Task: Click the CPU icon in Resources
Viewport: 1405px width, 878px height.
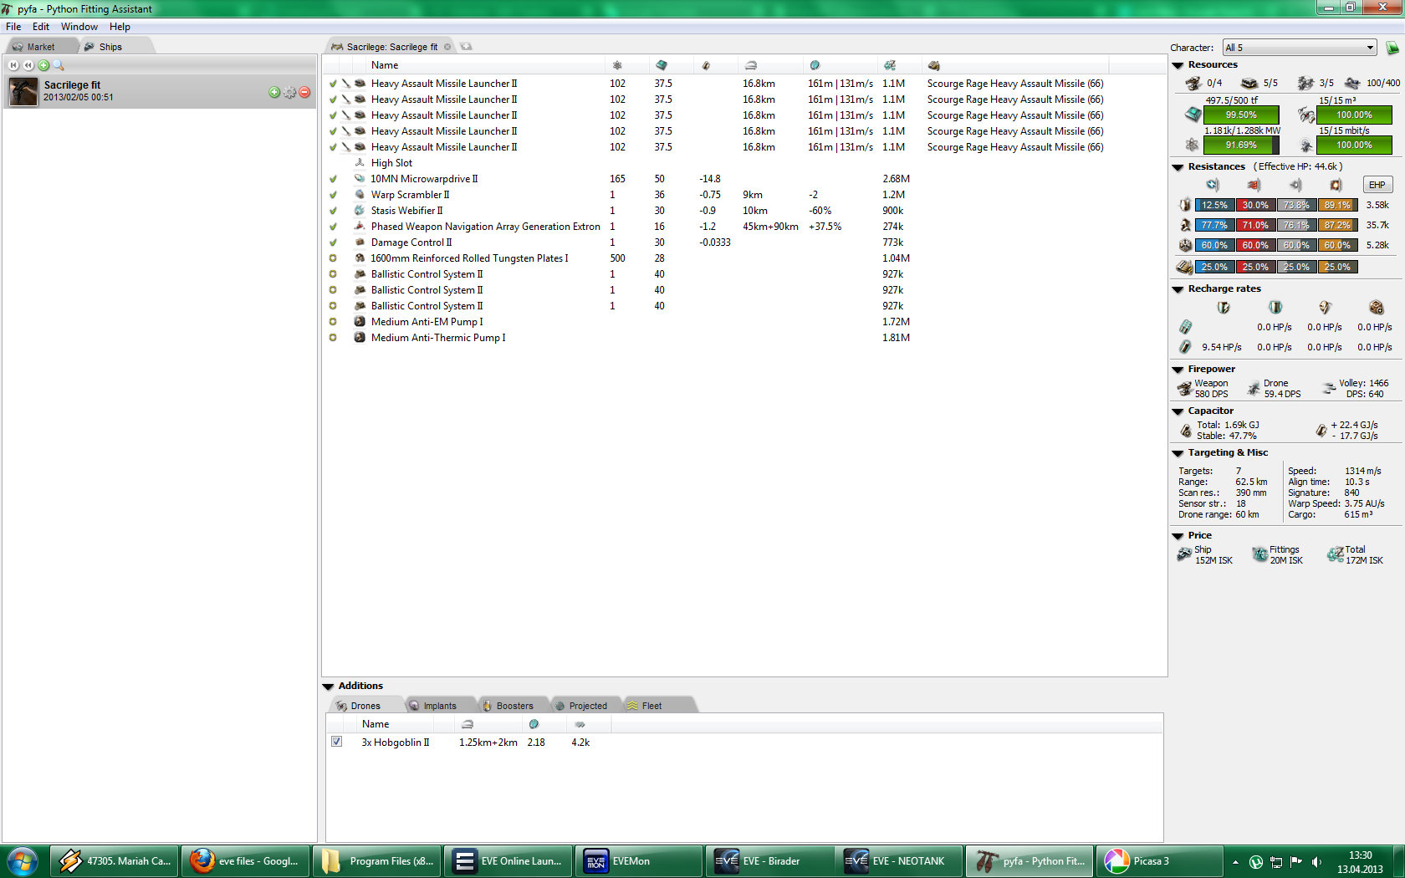Action: point(1193,115)
